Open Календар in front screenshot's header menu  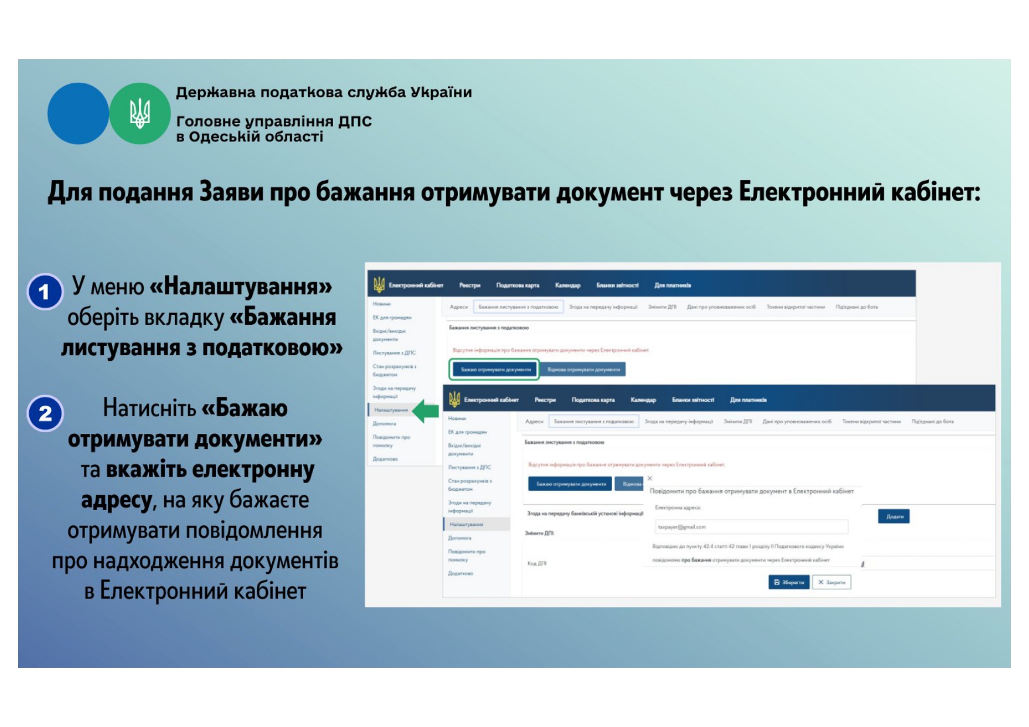pyautogui.click(x=643, y=400)
